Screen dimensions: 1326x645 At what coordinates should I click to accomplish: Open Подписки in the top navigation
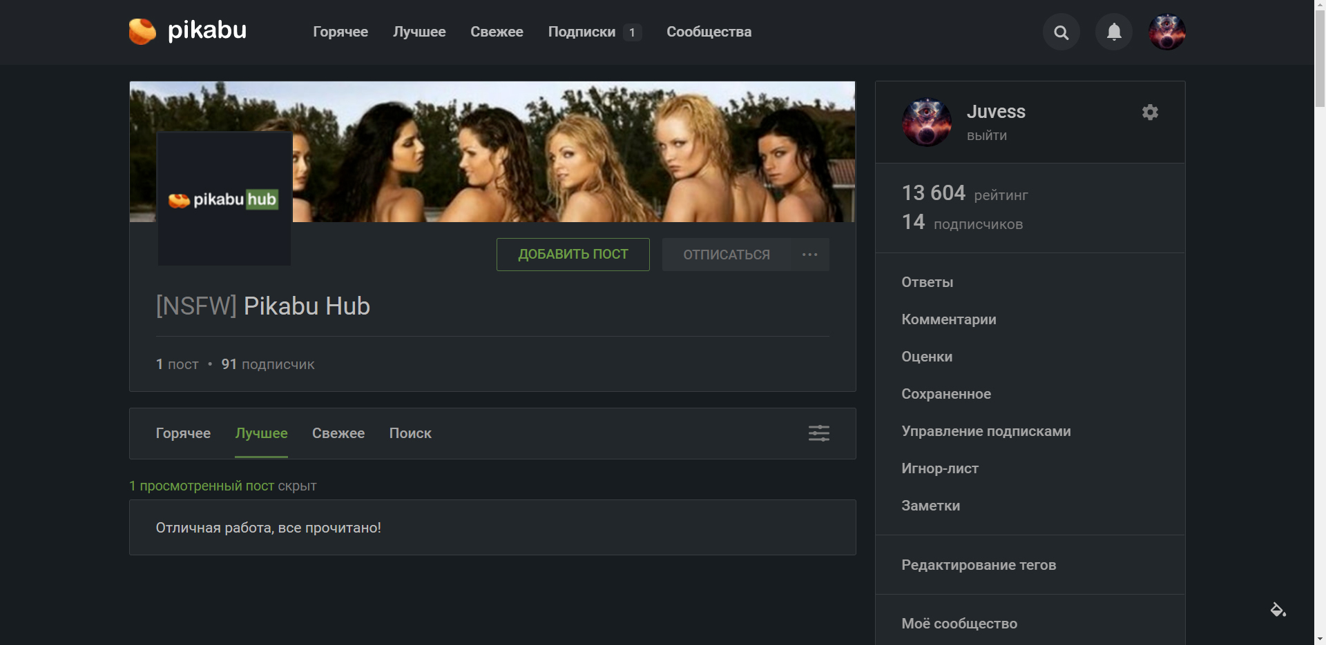[x=582, y=32]
